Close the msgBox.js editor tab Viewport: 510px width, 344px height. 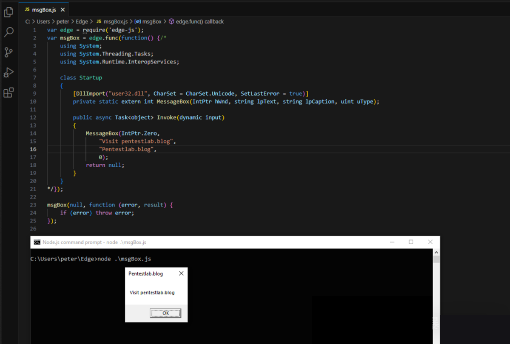pos(63,10)
